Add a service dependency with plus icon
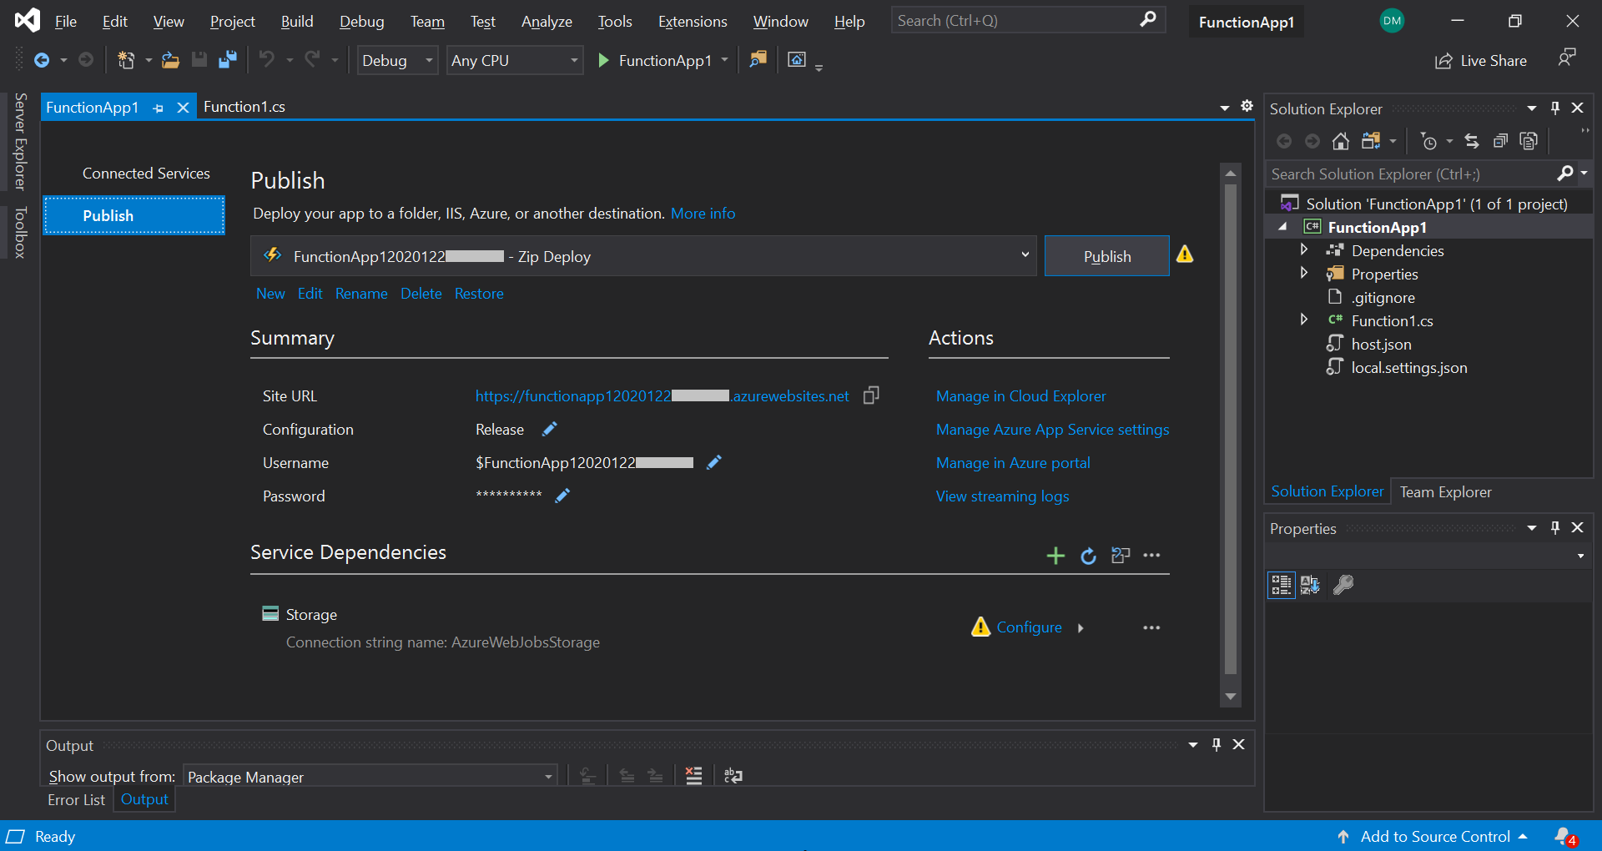 point(1055,556)
